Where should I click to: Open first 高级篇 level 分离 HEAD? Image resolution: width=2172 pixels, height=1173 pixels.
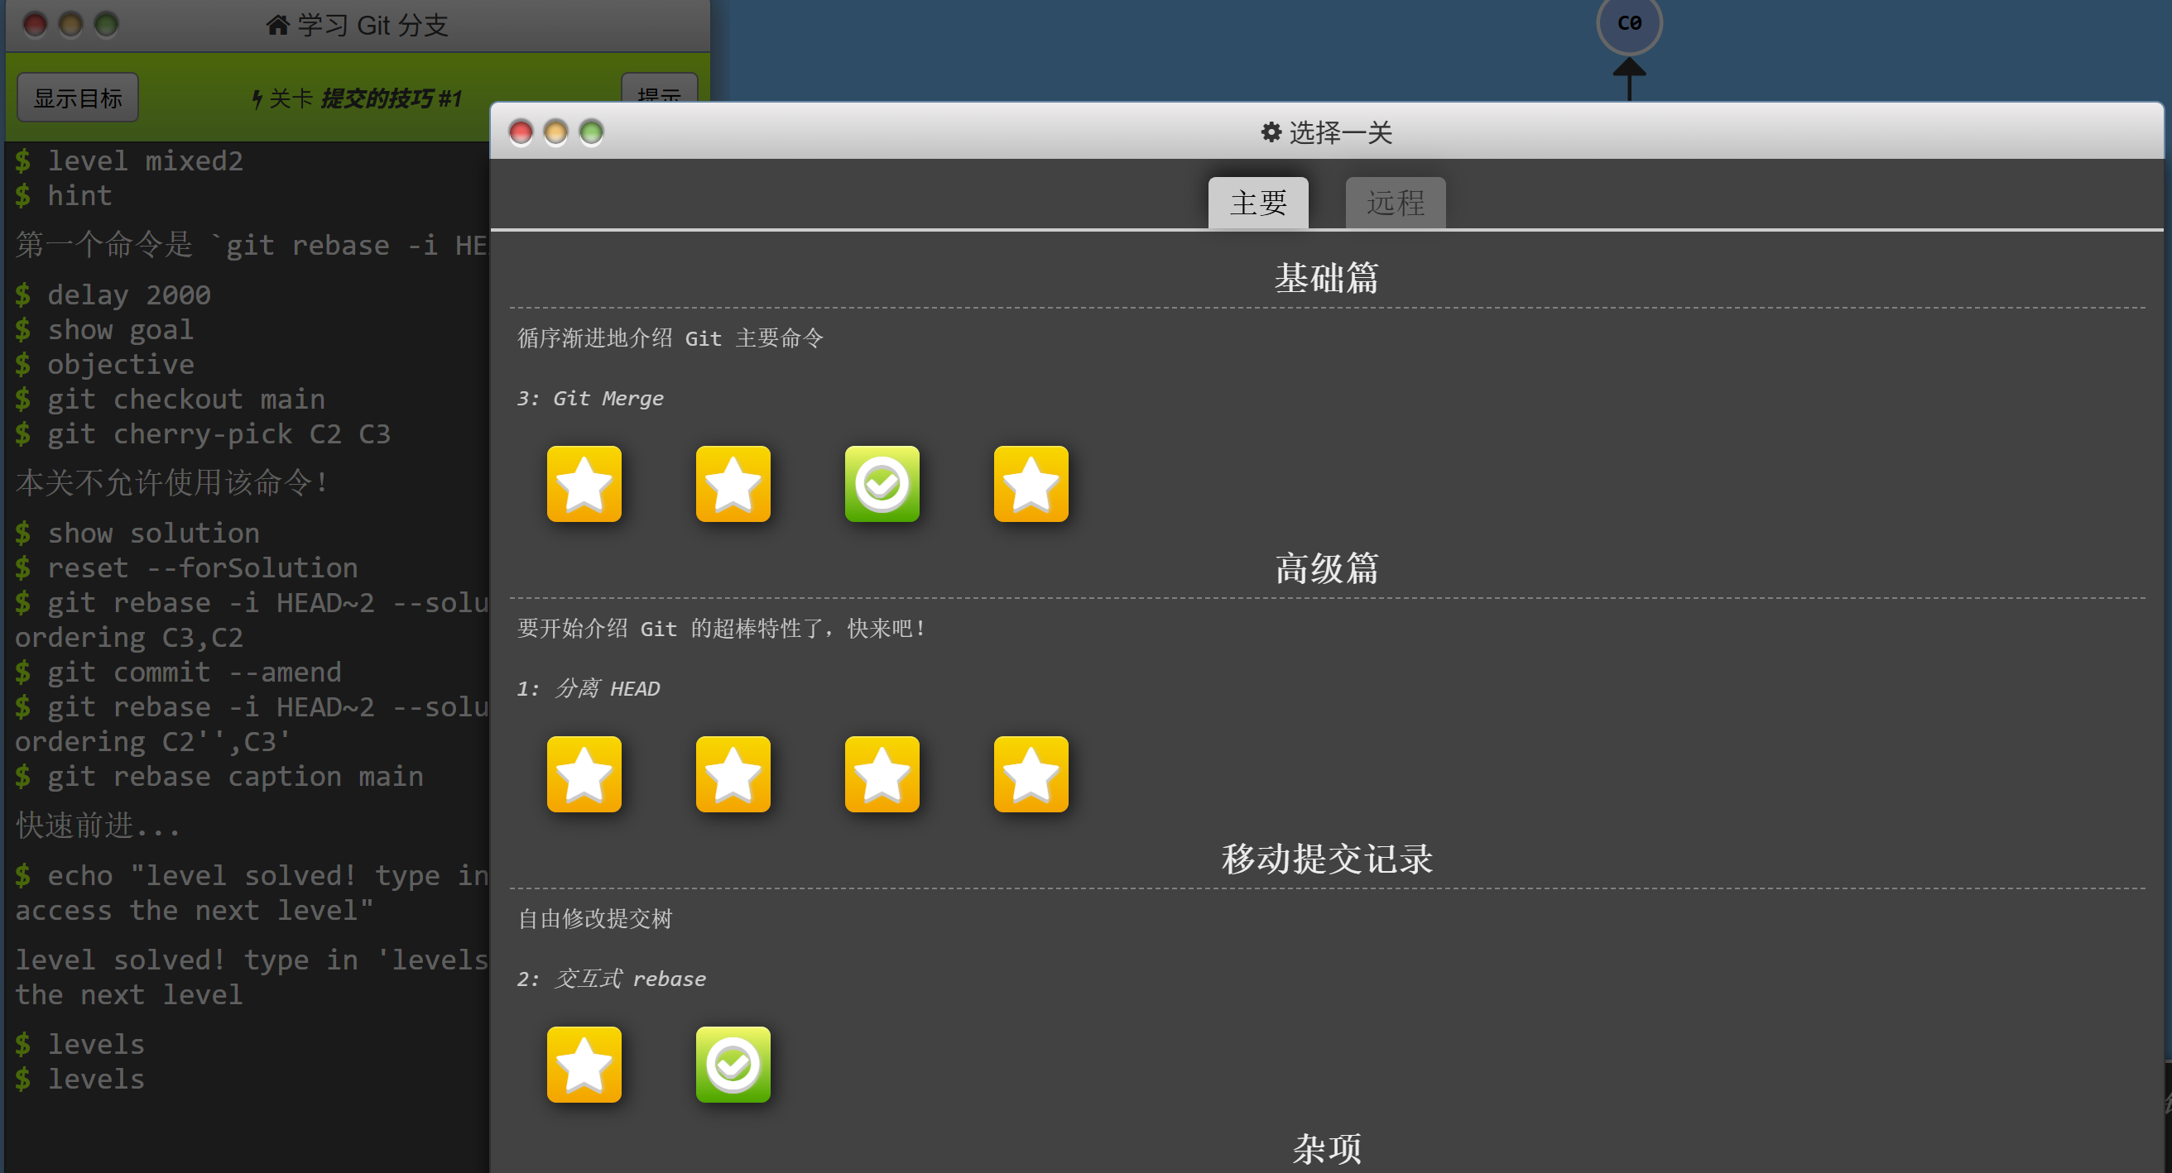tap(584, 773)
